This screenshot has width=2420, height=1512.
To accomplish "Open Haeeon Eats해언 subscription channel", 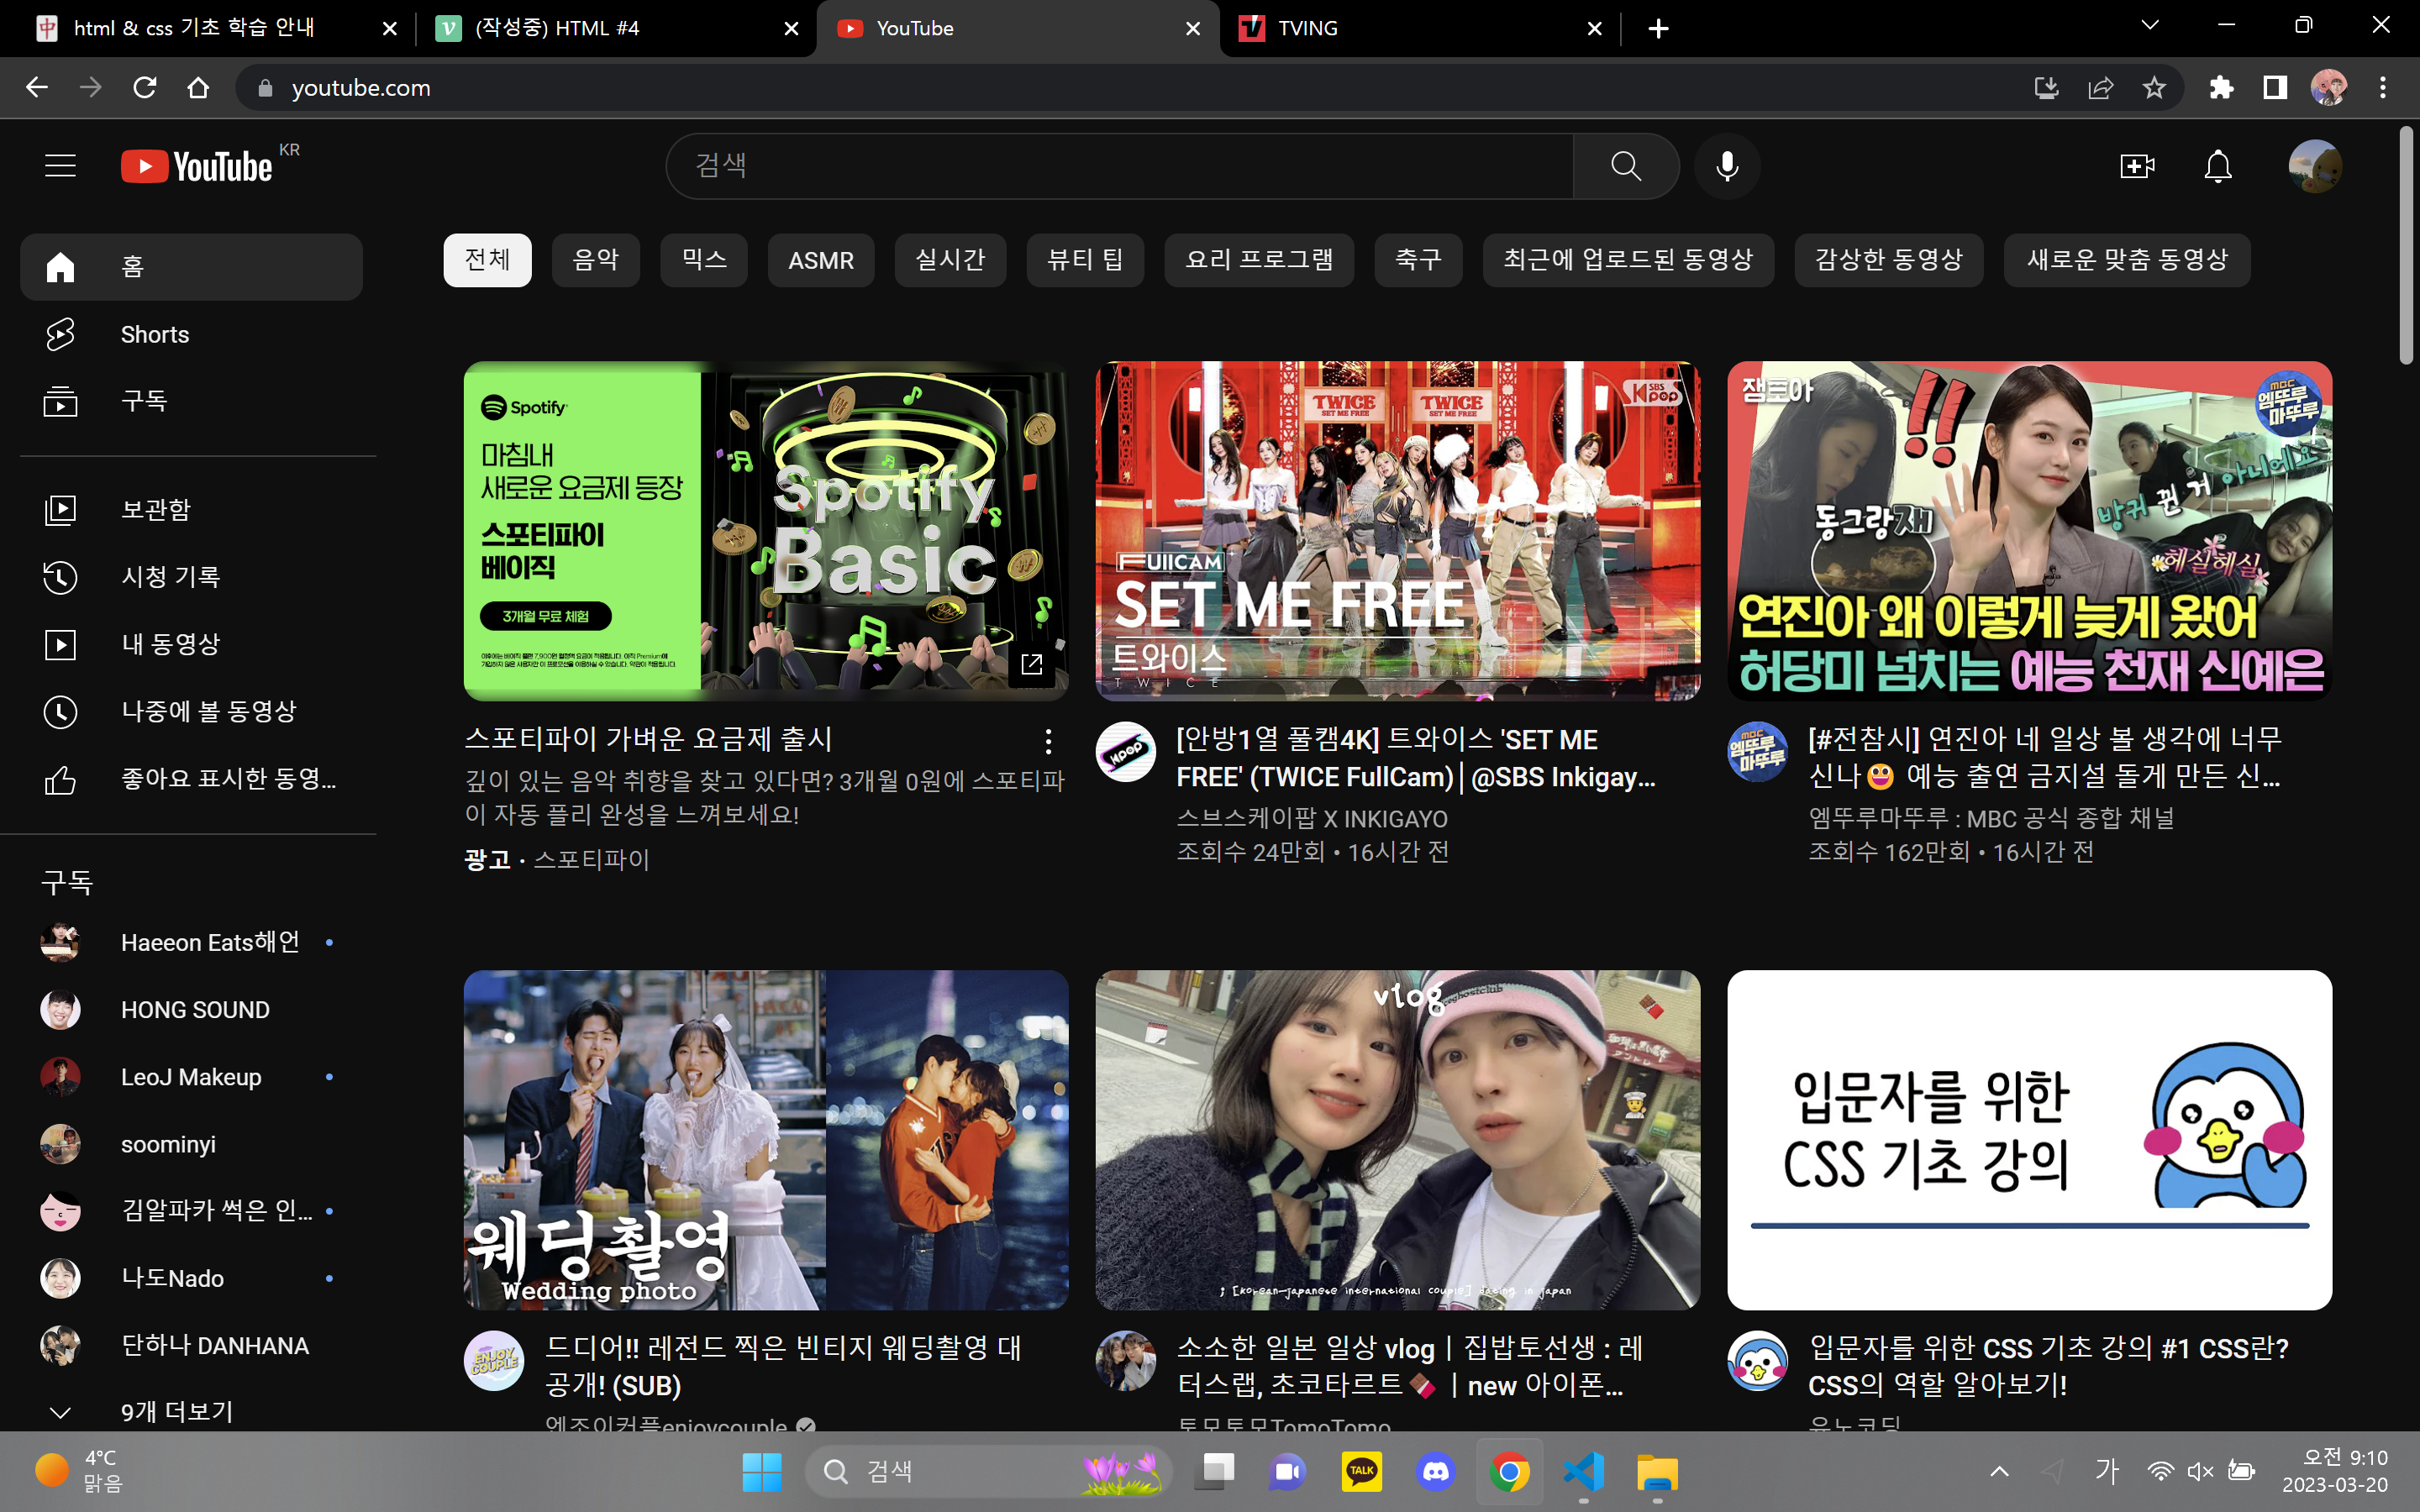I will pos(209,942).
